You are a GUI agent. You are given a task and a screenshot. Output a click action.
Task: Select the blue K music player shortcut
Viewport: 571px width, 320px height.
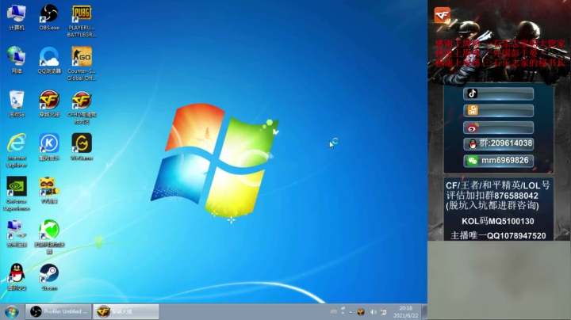pyautogui.click(x=49, y=147)
